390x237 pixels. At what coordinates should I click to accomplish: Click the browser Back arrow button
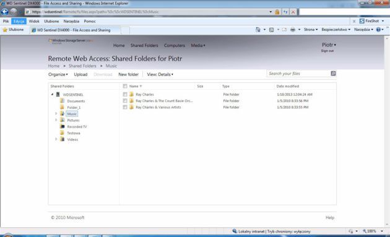(x=5, y=12)
